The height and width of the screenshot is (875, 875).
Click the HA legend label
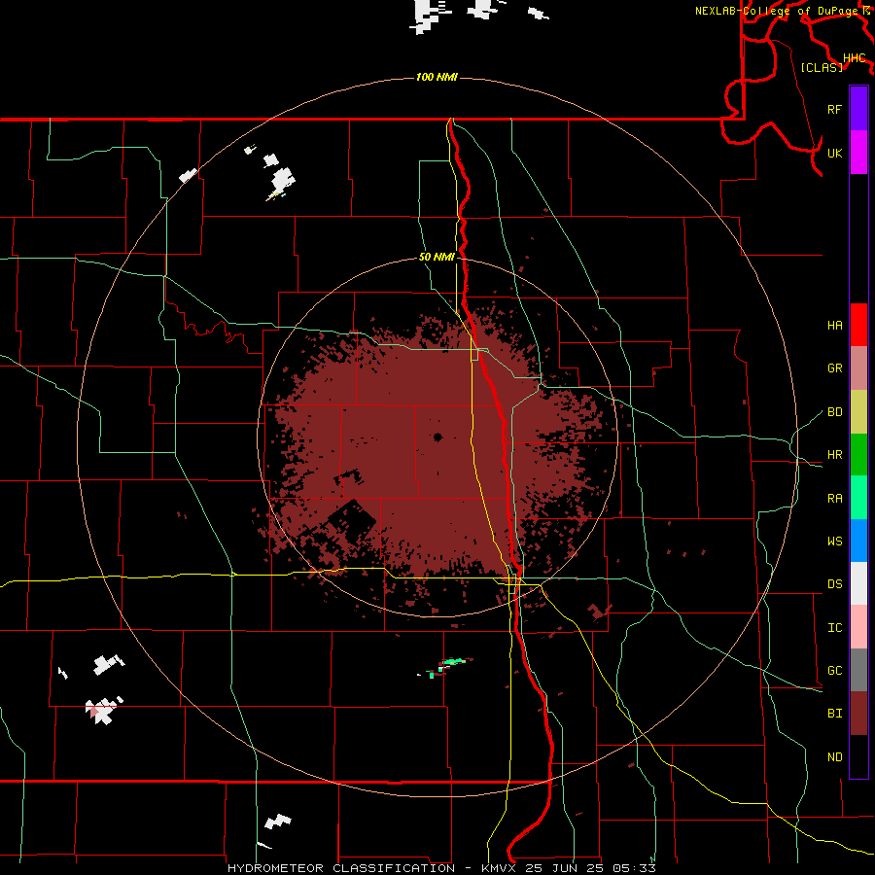pos(834,326)
